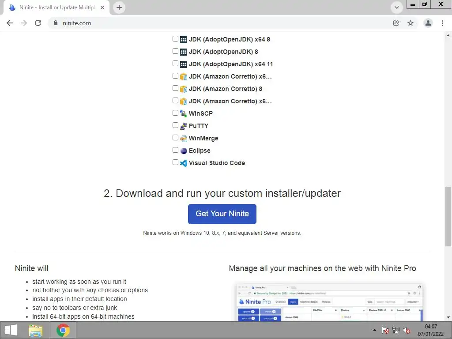Click the page vertical scrollbar thumb
This screenshot has width=452, height=339.
448,216
